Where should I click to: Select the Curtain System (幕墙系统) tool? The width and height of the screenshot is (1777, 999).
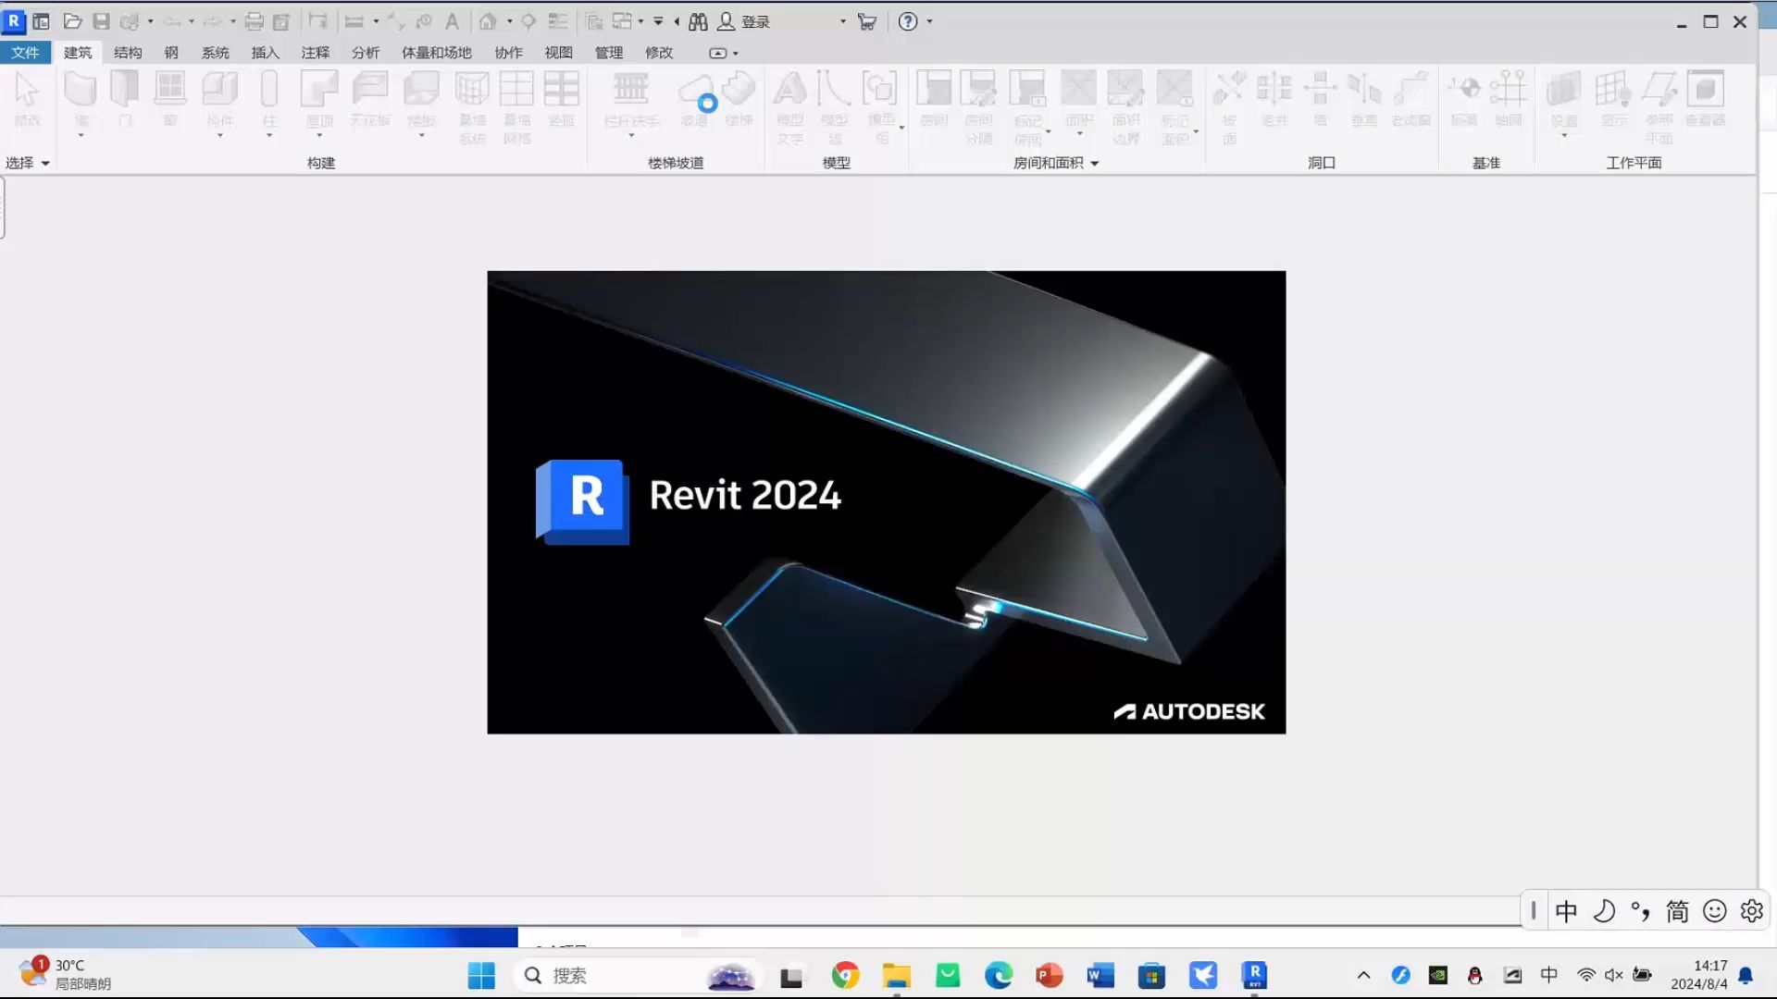472,108
